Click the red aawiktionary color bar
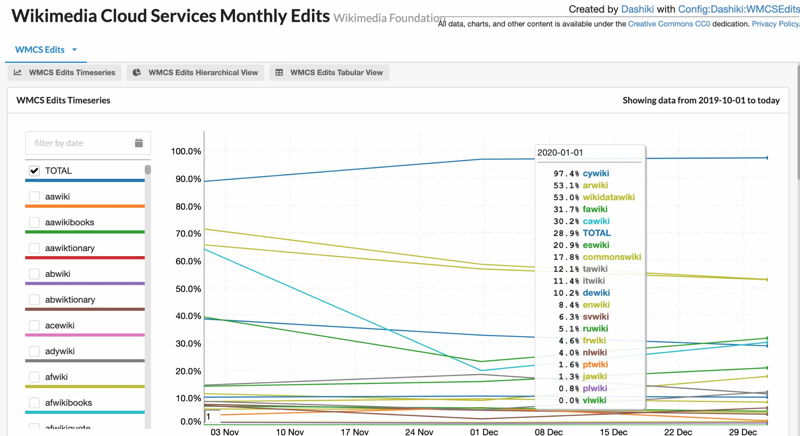This screenshot has height=436, width=800. pyautogui.click(x=85, y=258)
